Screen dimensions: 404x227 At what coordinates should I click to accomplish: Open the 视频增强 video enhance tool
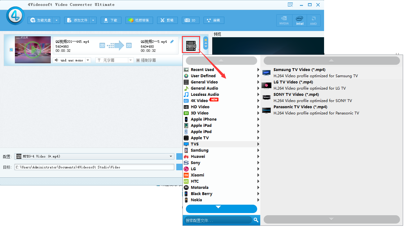[x=139, y=20]
